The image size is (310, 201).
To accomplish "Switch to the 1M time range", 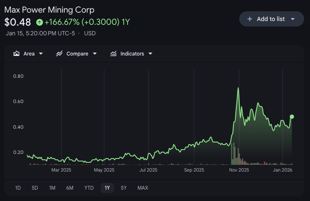I will 52,188.
